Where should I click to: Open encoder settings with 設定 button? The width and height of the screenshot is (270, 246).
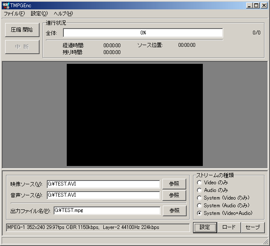[x=205, y=227]
